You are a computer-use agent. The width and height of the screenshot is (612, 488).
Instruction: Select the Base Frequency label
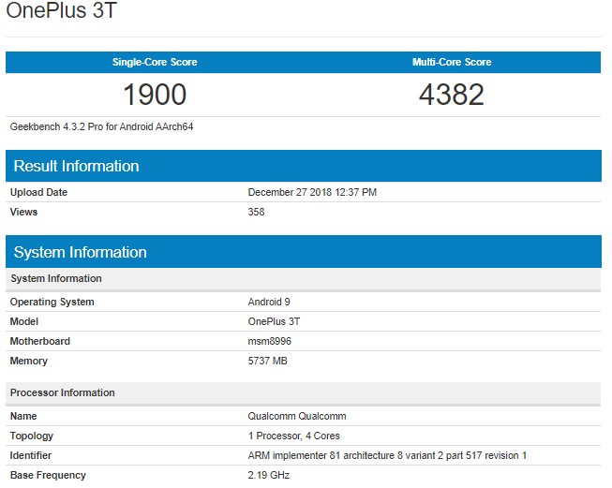pos(48,475)
